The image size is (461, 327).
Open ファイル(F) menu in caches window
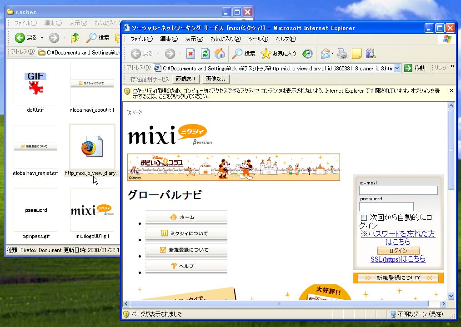(25, 23)
